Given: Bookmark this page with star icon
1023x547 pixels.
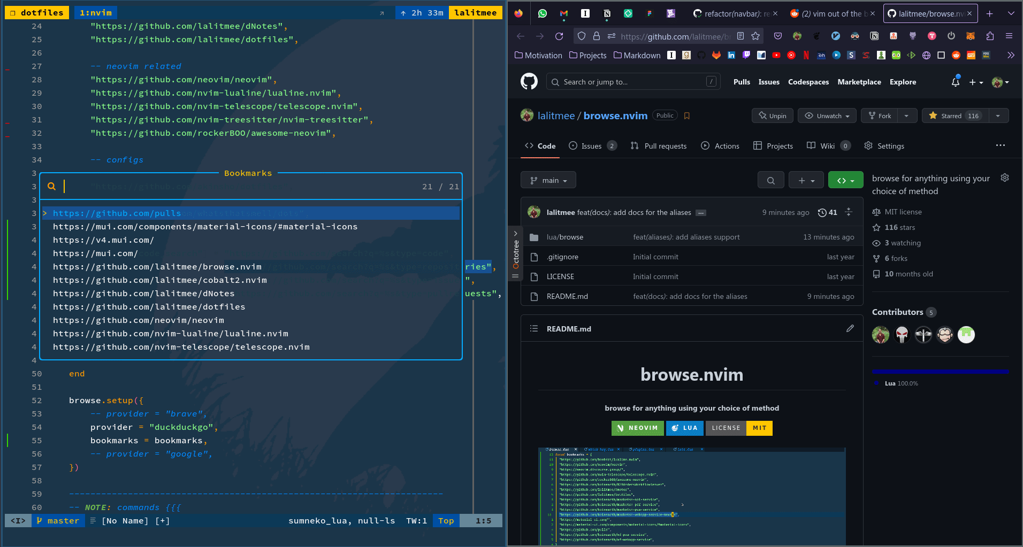Looking at the screenshot, I should pos(755,36).
